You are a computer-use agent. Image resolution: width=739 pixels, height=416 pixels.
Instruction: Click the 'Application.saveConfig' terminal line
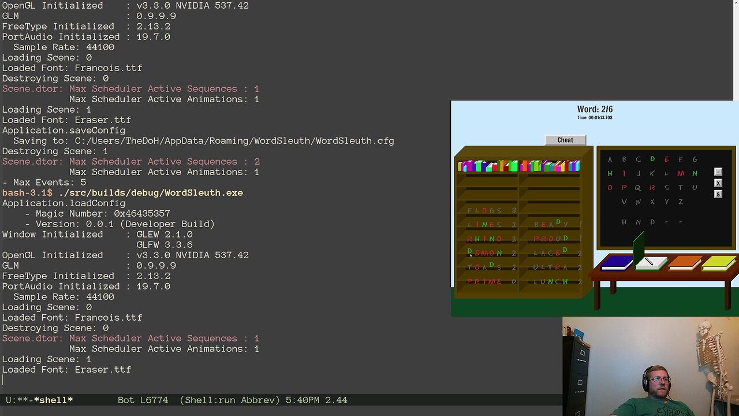coord(64,131)
